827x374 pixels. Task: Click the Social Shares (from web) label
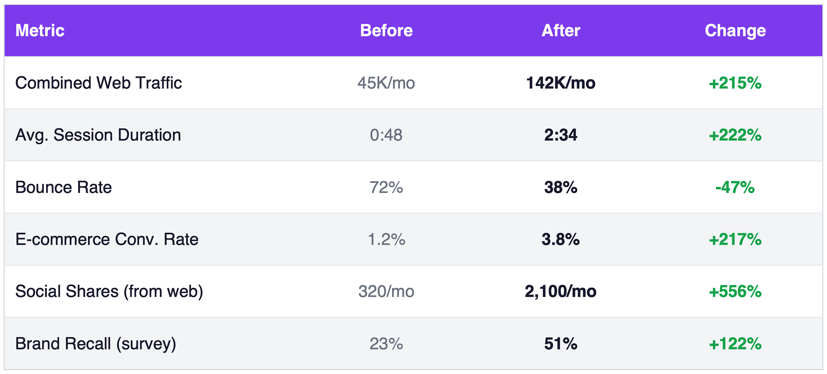click(109, 291)
